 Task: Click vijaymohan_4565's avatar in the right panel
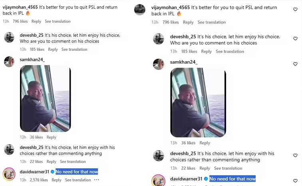click(140, 10)
